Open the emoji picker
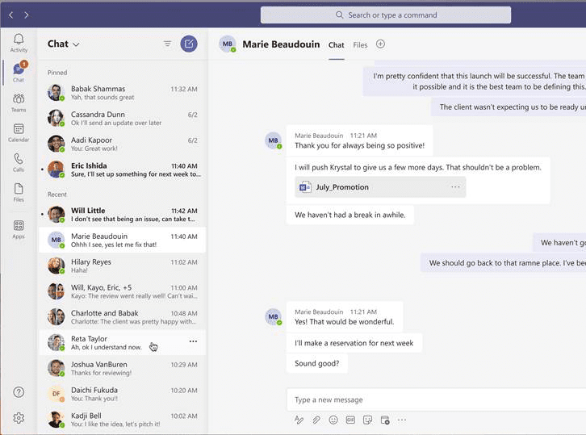 [333, 420]
